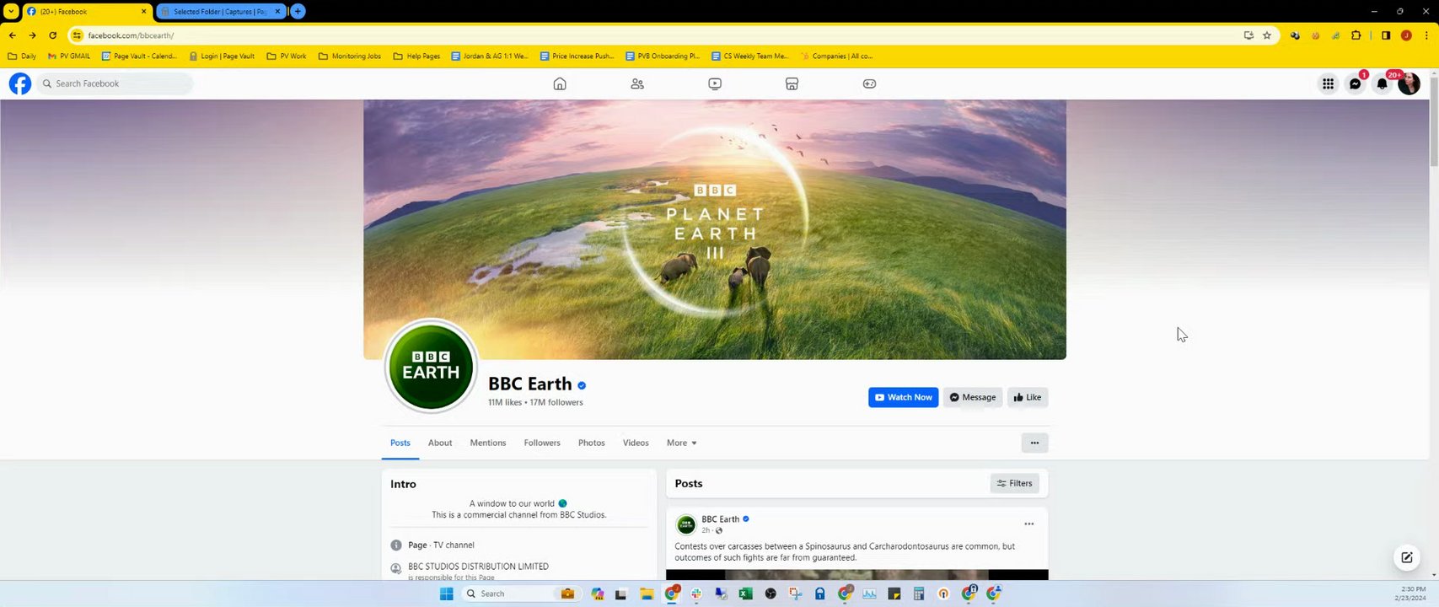This screenshot has height=607, width=1439.
Task: Click the page options three-dot button
Action: coord(1034,443)
